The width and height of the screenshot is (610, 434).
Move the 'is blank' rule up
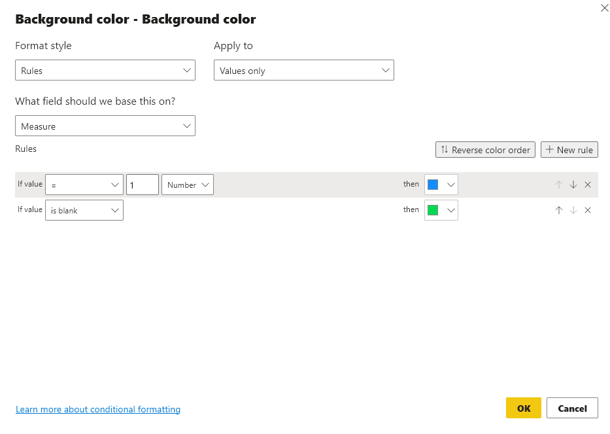pos(559,210)
